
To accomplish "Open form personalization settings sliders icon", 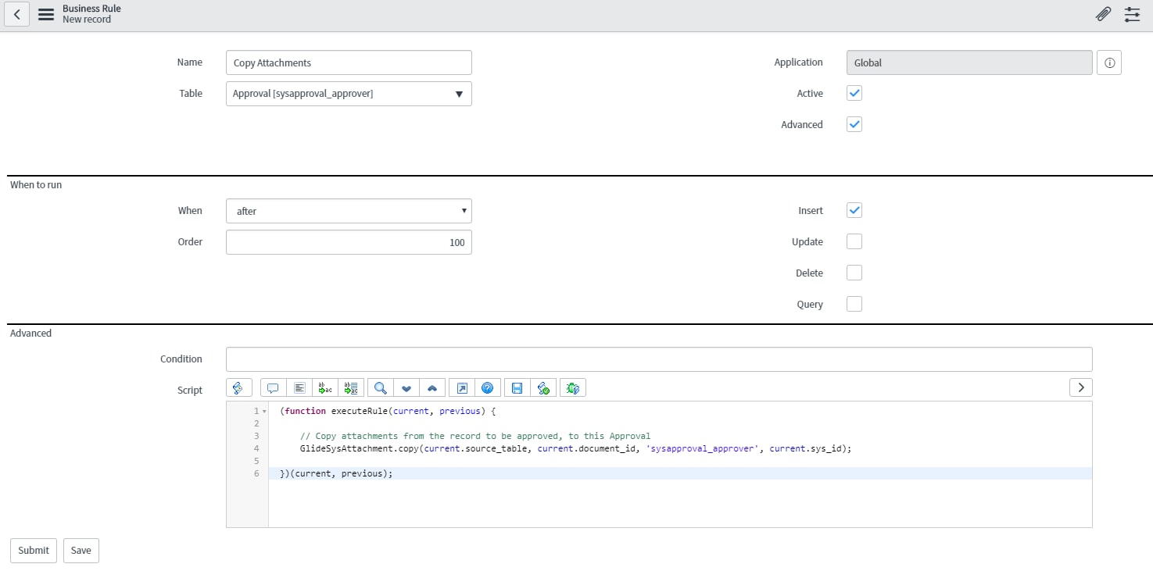I will pyautogui.click(x=1132, y=14).
